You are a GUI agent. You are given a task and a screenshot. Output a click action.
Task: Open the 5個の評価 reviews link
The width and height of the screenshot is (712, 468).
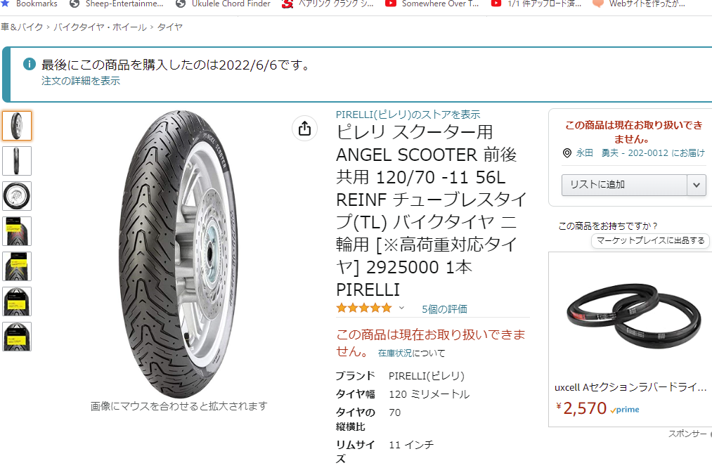[444, 309]
